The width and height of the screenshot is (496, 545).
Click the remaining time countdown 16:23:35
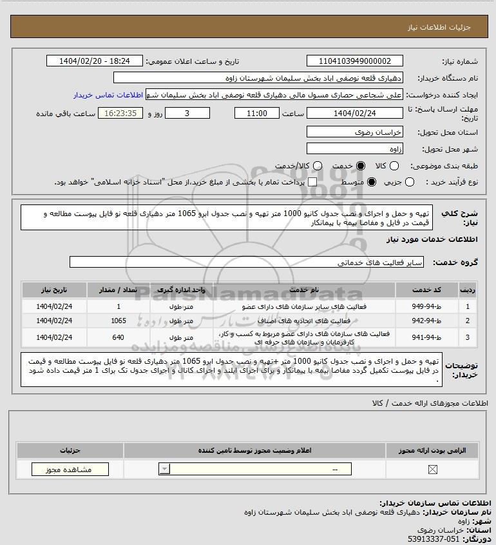coord(120,114)
